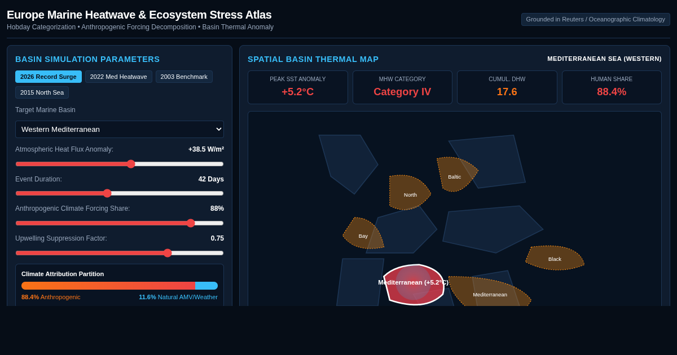Click the Human Share 88.4% card
This screenshot has height=355, width=677.
point(612,87)
